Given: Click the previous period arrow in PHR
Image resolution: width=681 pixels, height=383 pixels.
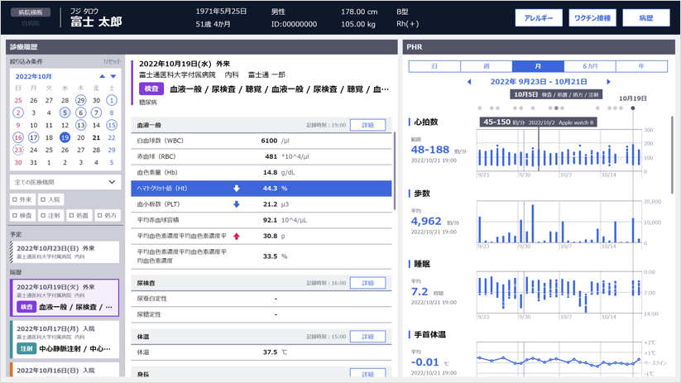Looking at the screenshot, I should pyautogui.click(x=469, y=82).
